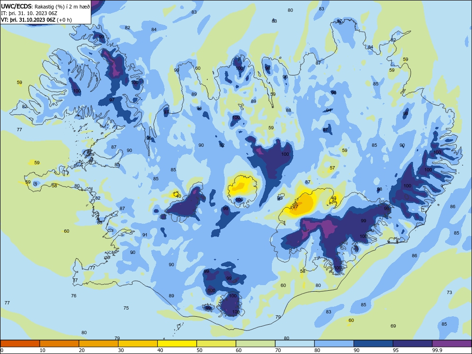Click the '50' legend scale tick label
This screenshot has height=354, width=472.
coord(199,350)
